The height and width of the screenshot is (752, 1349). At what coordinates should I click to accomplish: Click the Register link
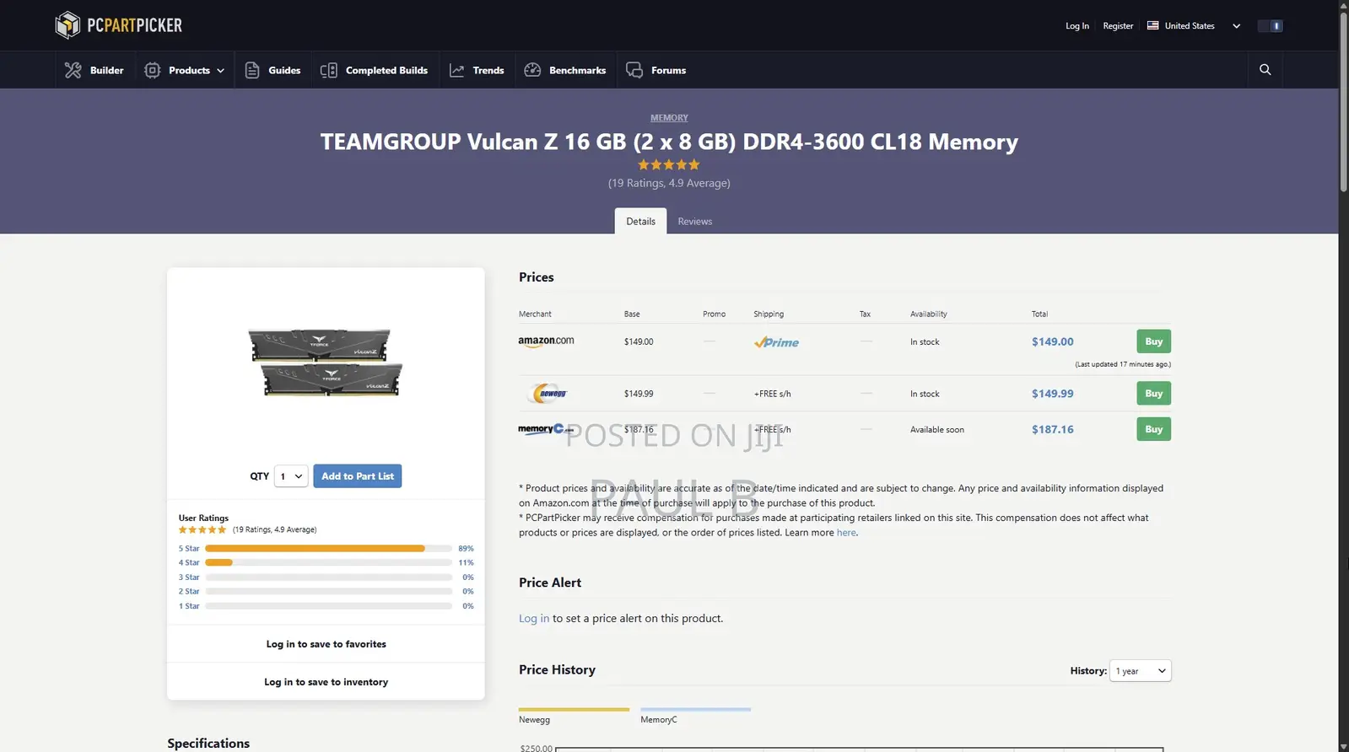click(x=1118, y=26)
